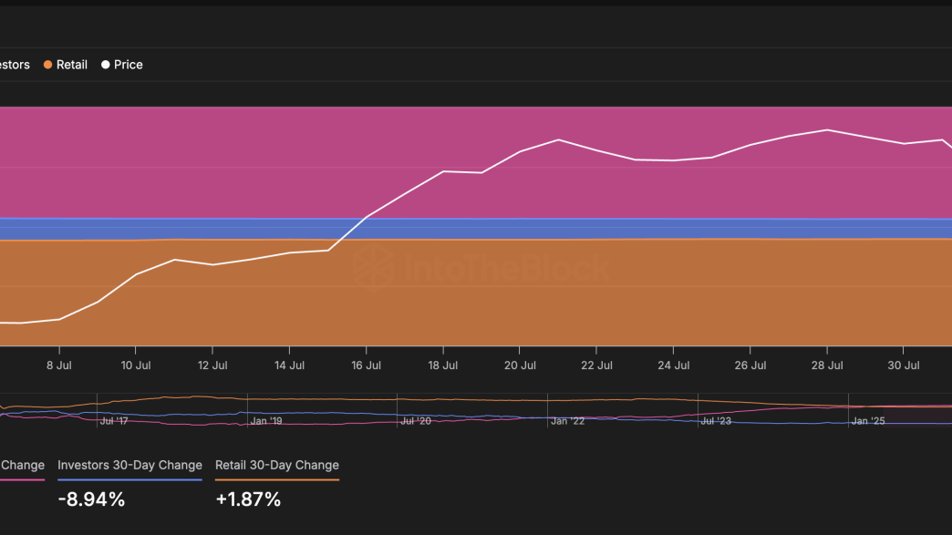Toggle the partially visible Investors legend item
952x535 pixels.
click(x=14, y=65)
